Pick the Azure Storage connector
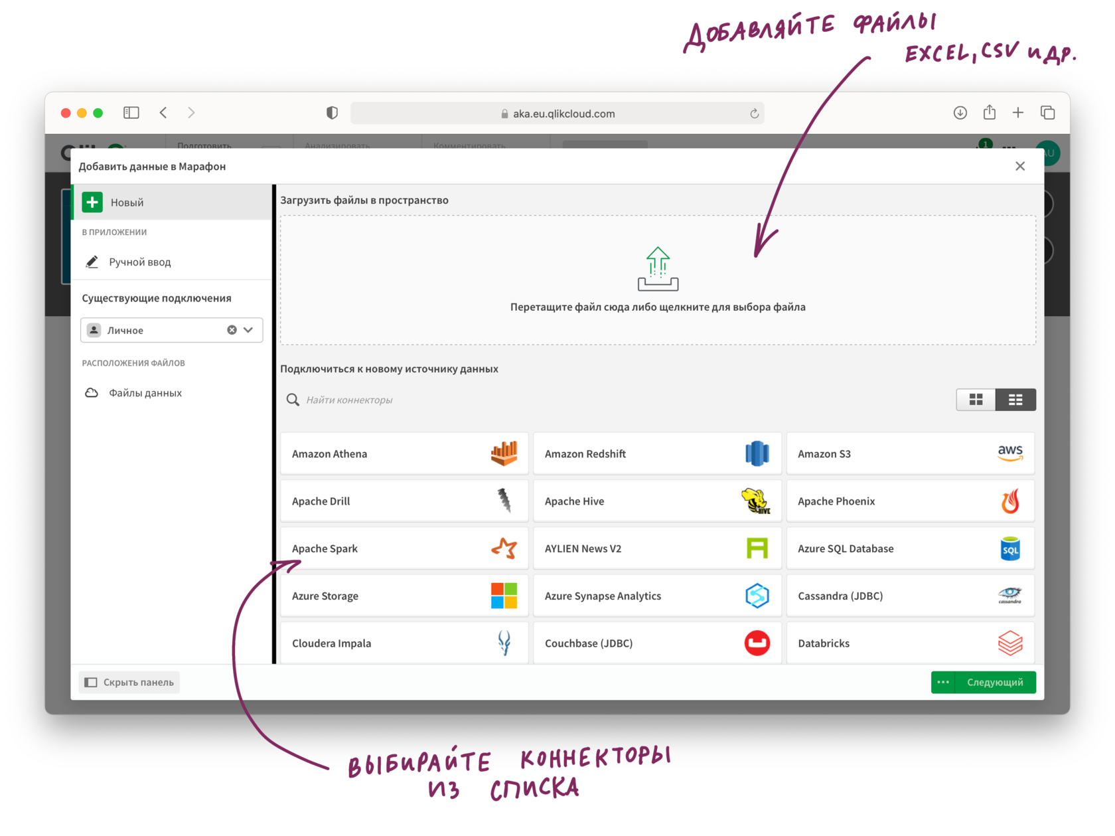The image size is (1115, 836). (404, 596)
